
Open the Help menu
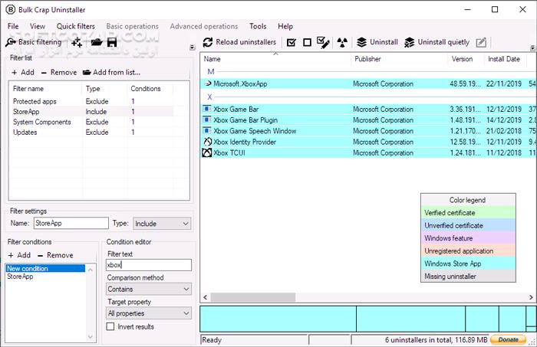tap(285, 26)
